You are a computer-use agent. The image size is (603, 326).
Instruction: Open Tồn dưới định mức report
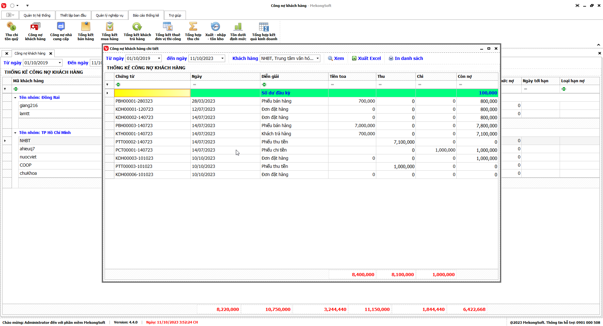click(x=238, y=31)
